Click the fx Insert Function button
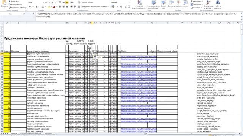The image size is (243, 136). pyautogui.click(x=33, y=14)
